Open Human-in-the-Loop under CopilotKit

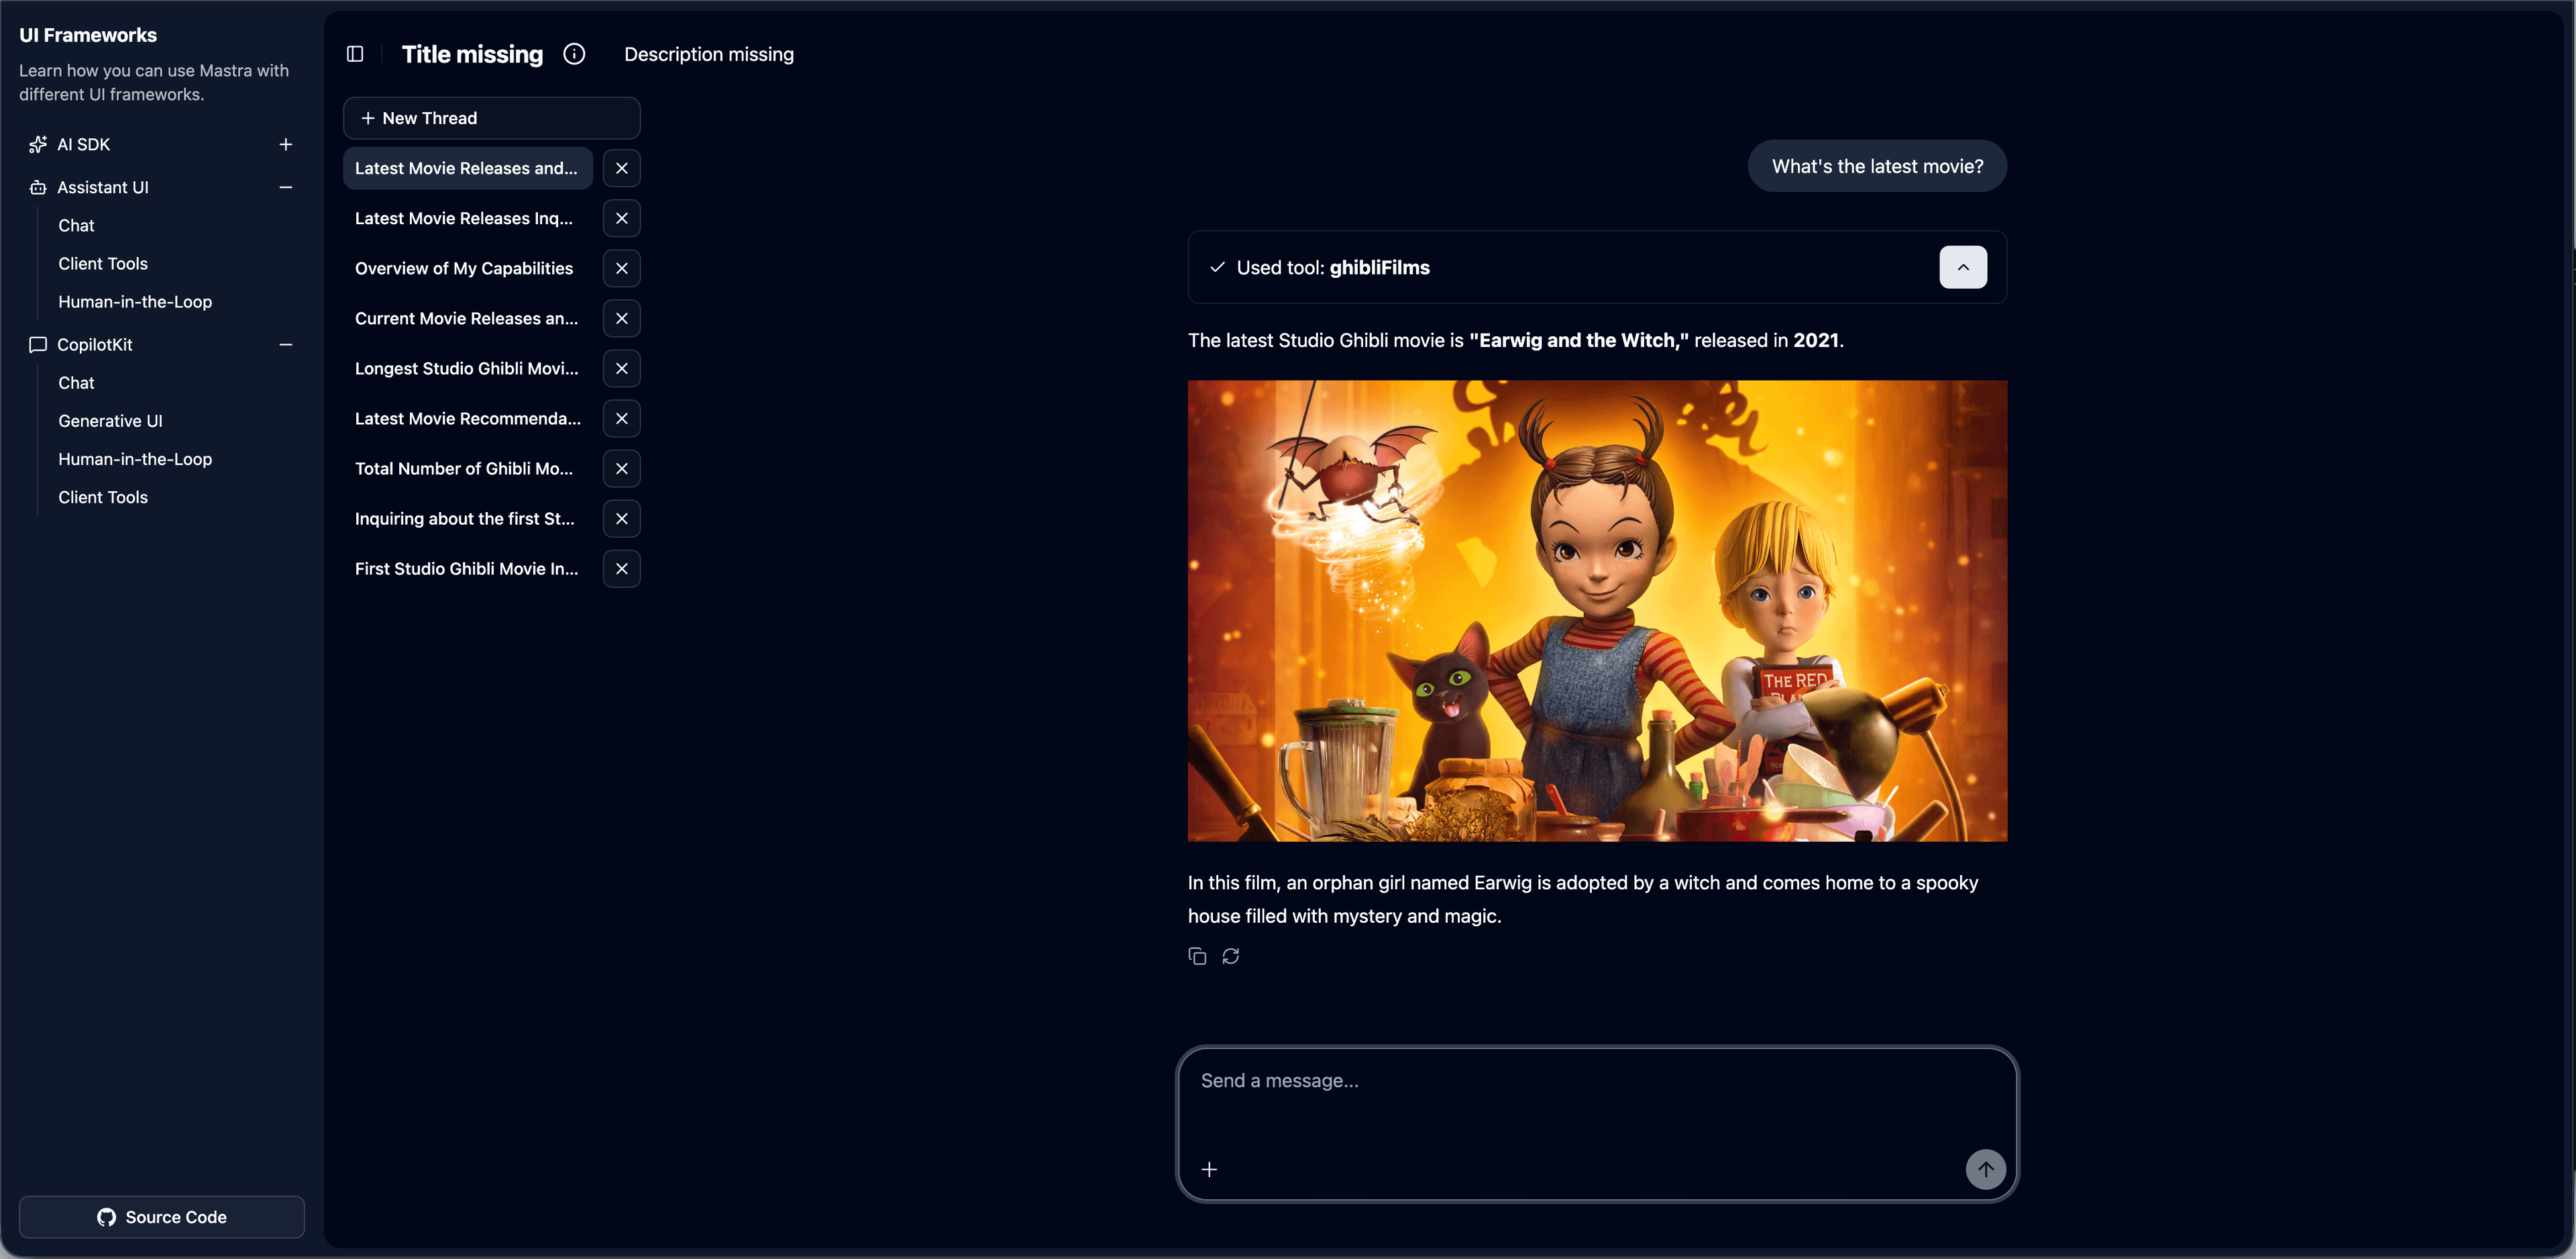pyautogui.click(x=135, y=458)
